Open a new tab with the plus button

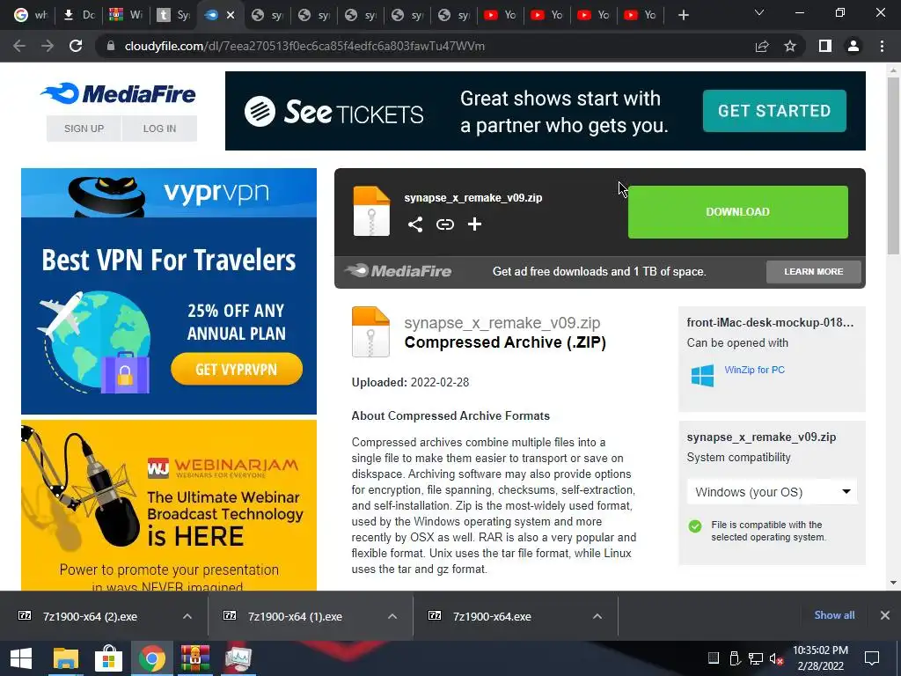[683, 15]
